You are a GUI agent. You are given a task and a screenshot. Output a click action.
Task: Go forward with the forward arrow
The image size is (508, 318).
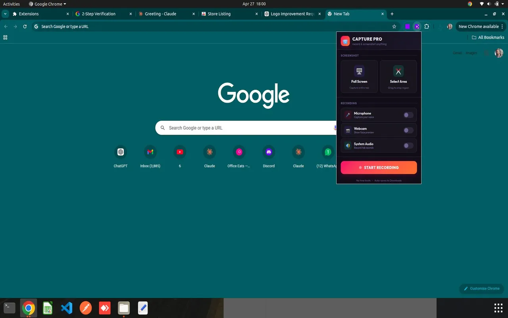[15, 27]
